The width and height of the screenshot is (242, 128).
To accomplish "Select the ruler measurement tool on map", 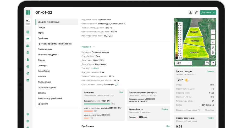I will coord(213,47).
